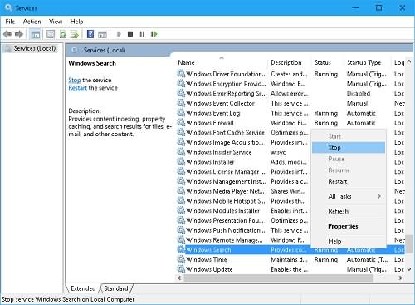Select the Windows Encryption Provider service row
The height and width of the screenshot is (305, 415).
click(x=290, y=84)
